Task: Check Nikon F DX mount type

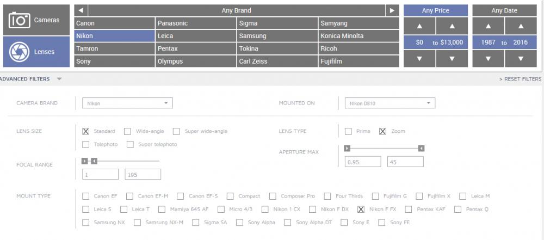Action: [x=313, y=210]
